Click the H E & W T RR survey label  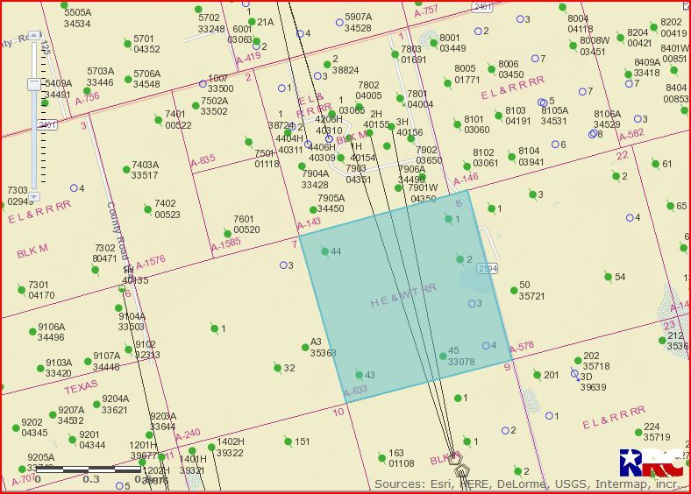(x=403, y=295)
